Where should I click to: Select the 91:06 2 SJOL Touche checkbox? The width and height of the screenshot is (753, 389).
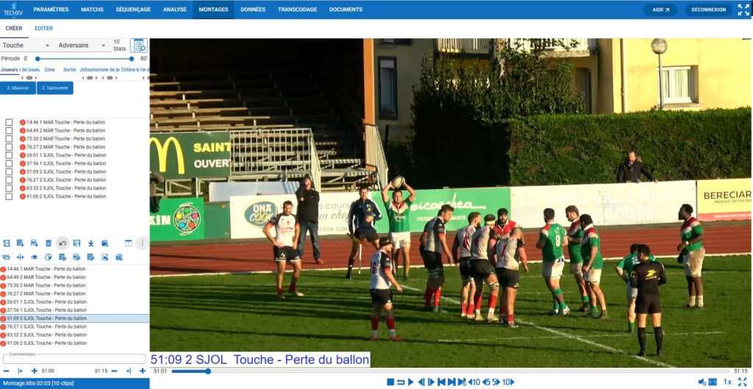tap(9, 196)
